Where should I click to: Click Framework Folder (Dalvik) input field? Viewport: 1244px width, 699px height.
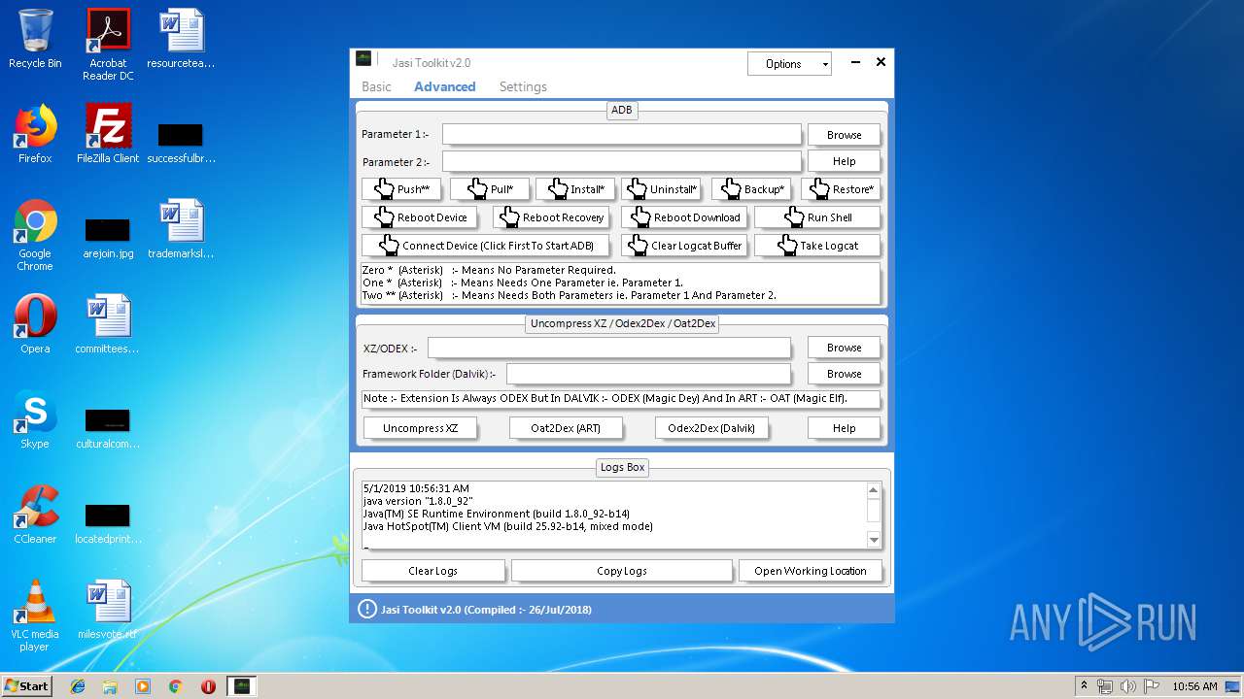point(648,374)
